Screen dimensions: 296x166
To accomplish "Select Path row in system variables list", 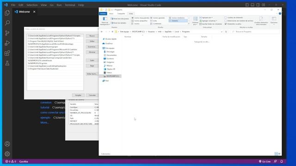I will point(84,119).
